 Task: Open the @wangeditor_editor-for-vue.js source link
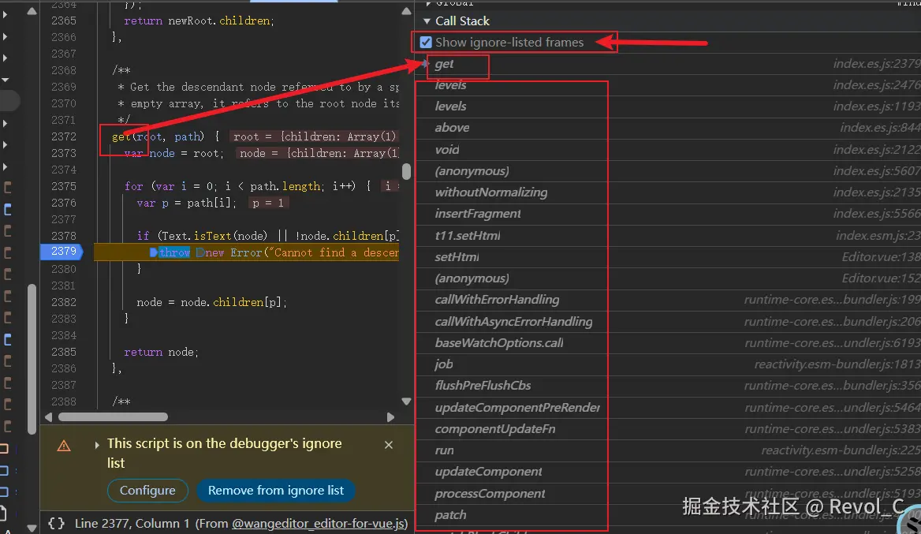pos(319,523)
